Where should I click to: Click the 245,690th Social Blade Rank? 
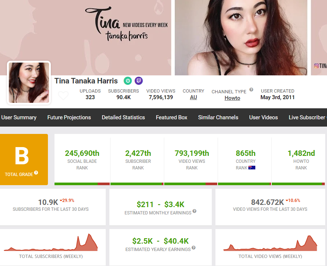tap(82, 153)
